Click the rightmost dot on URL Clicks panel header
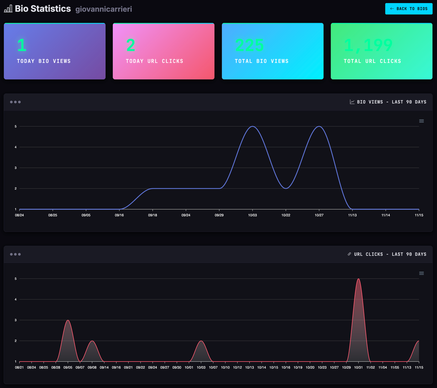The image size is (437, 388). [20, 254]
